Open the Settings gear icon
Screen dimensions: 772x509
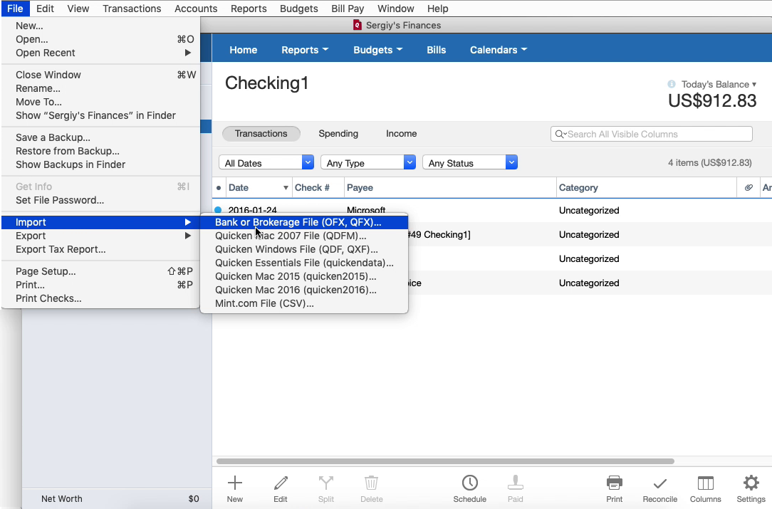[751, 483]
